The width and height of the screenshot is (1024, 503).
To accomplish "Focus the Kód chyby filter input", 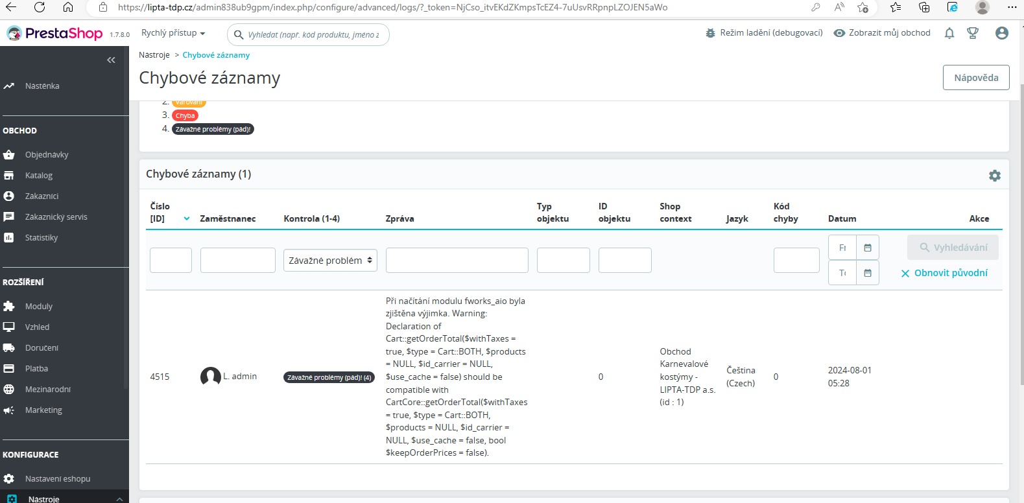I will click(797, 260).
